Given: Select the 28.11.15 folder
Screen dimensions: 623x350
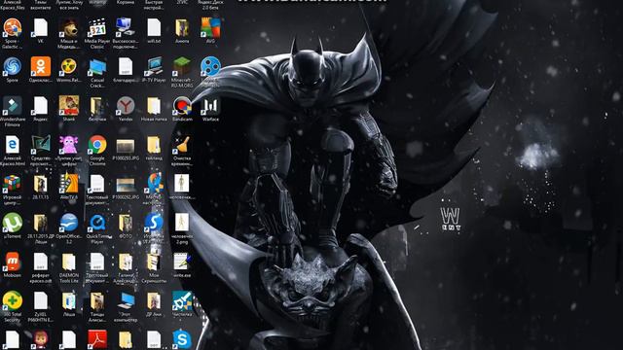Looking at the screenshot, I should click(41, 184).
